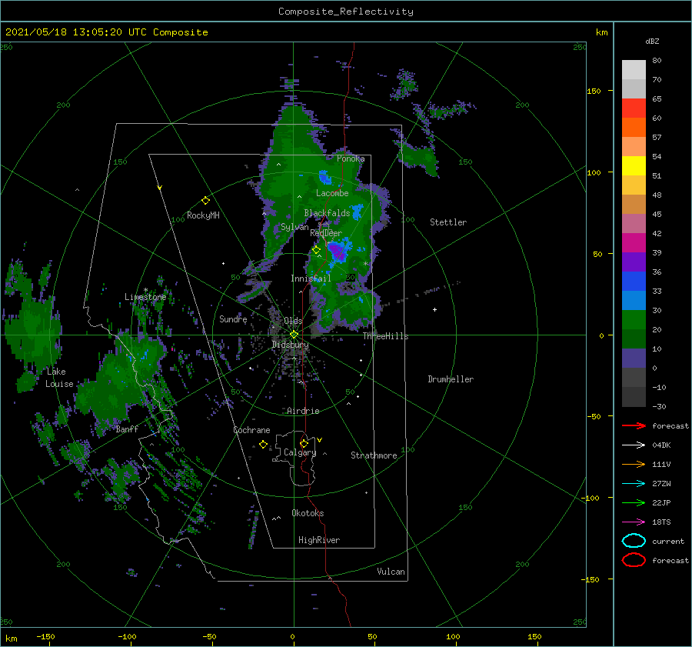Pick the blue 36–33 dBZ swatch
This screenshot has width=692, height=647.
634,282
